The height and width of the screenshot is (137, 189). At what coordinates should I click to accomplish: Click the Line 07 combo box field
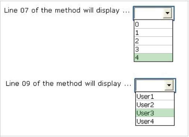click(154, 13)
